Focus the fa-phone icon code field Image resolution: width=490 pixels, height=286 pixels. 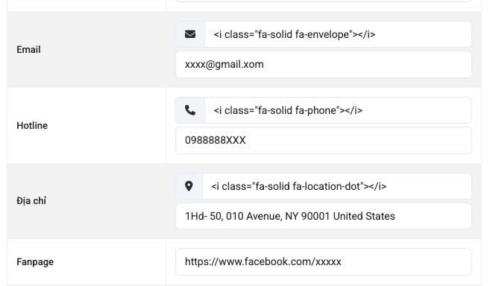338,110
